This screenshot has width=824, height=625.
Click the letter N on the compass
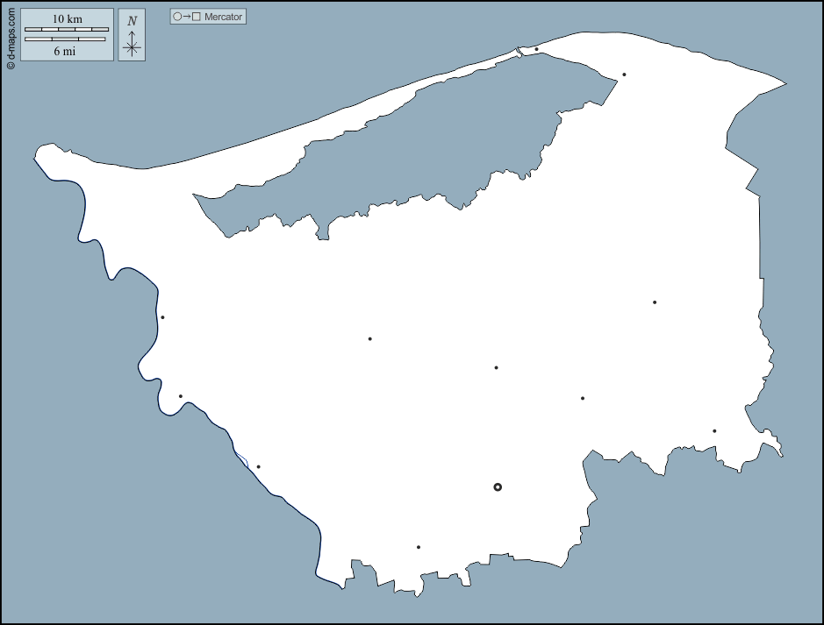tap(132, 21)
